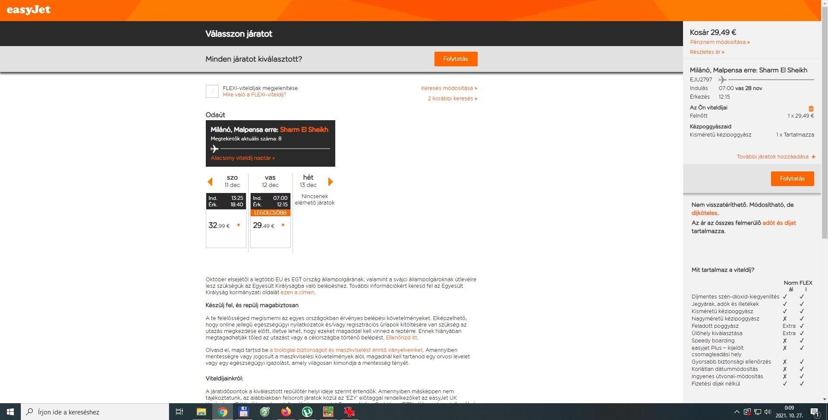This screenshot has height=420, width=828.
Task: Open the Pénznem módosítása link
Action: [720, 42]
